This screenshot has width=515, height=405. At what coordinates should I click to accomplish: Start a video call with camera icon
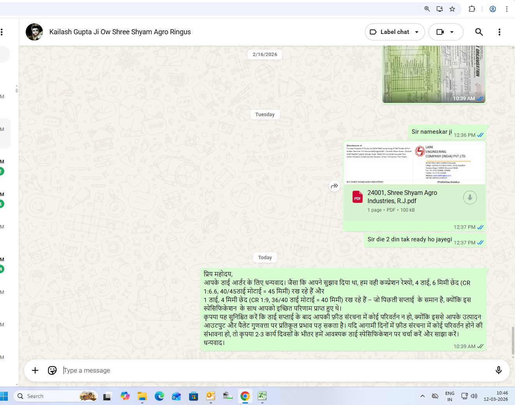pos(440,32)
